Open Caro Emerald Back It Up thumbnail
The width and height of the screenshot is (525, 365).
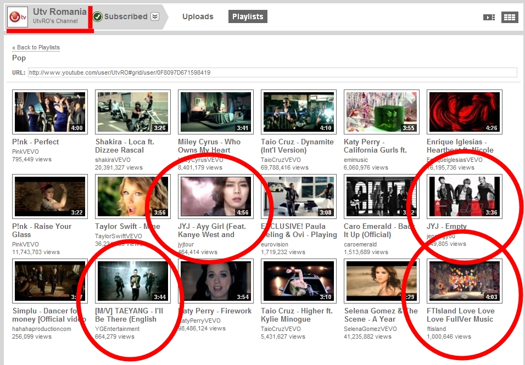point(382,196)
